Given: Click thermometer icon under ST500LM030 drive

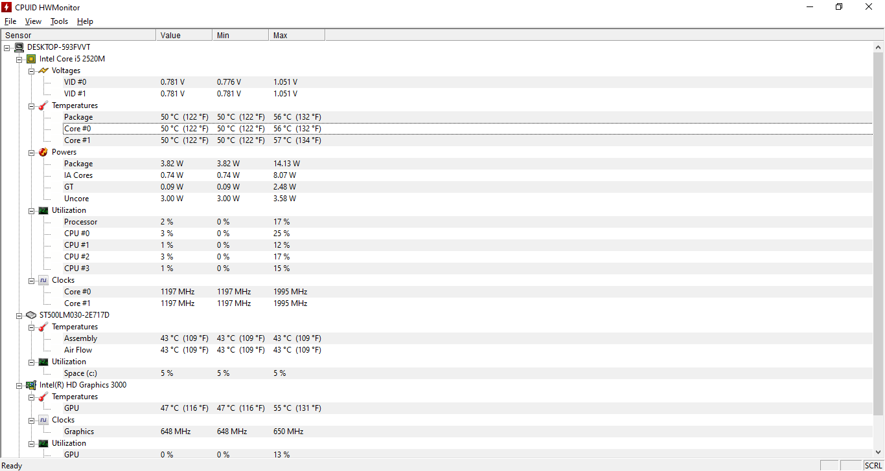Looking at the screenshot, I should [43, 327].
